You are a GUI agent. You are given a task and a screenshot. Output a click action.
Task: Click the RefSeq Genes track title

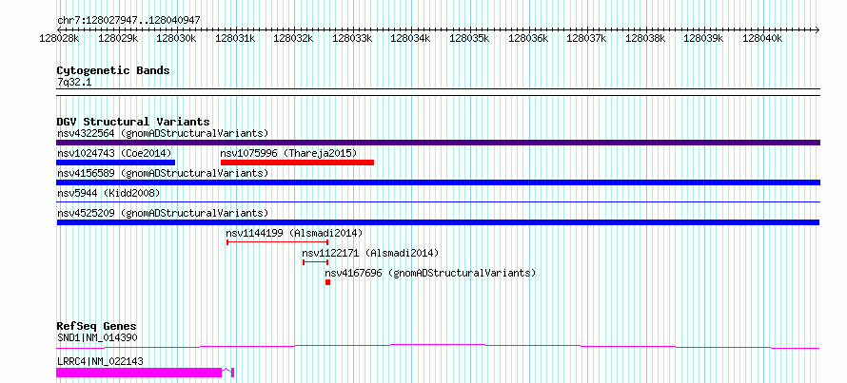tap(97, 326)
